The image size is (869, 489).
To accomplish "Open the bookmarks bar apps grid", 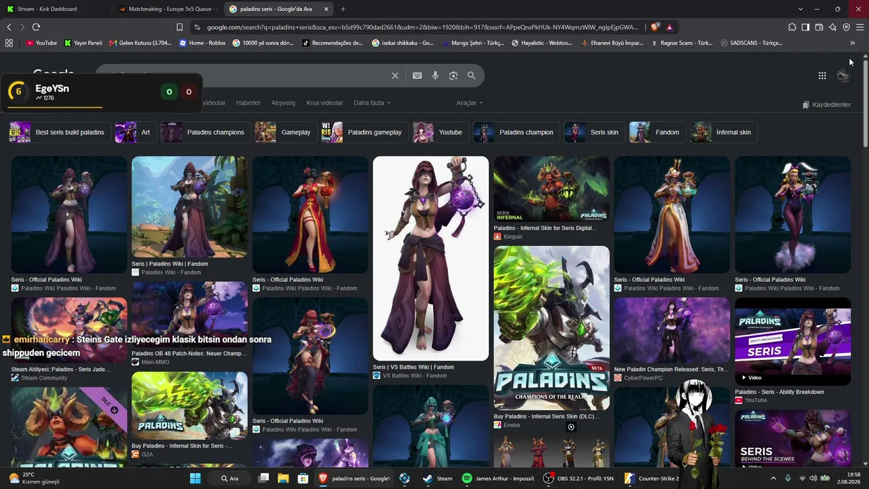I will (9, 43).
